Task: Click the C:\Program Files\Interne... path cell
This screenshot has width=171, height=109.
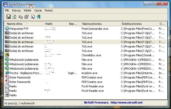Action: pyautogui.click(x=138, y=73)
